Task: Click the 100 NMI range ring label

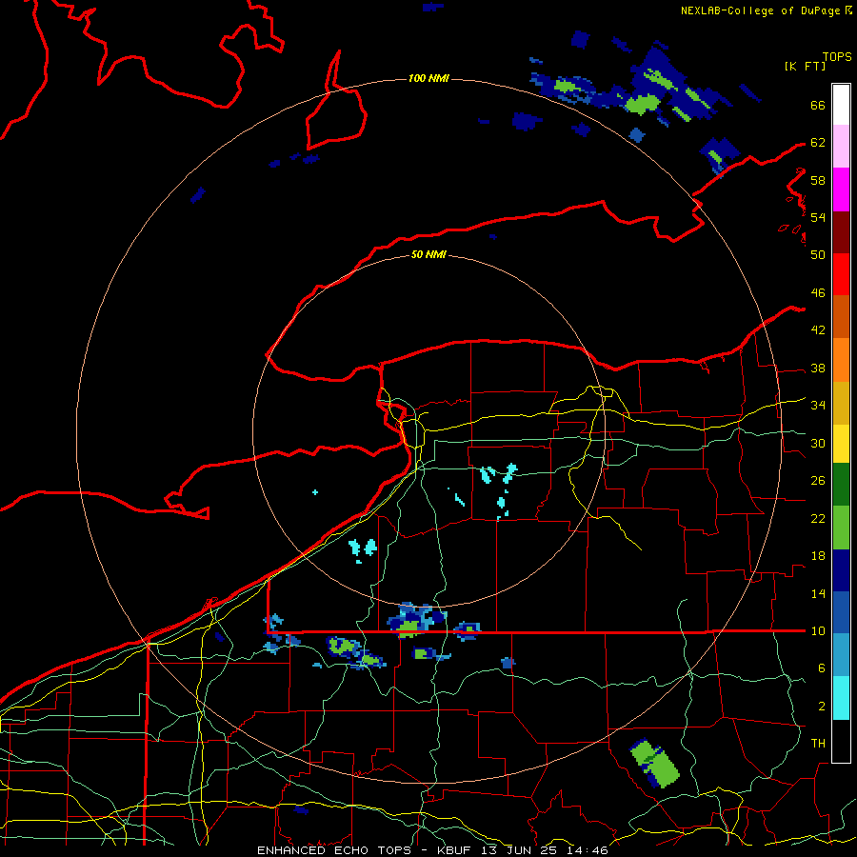Action: [x=428, y=78]
